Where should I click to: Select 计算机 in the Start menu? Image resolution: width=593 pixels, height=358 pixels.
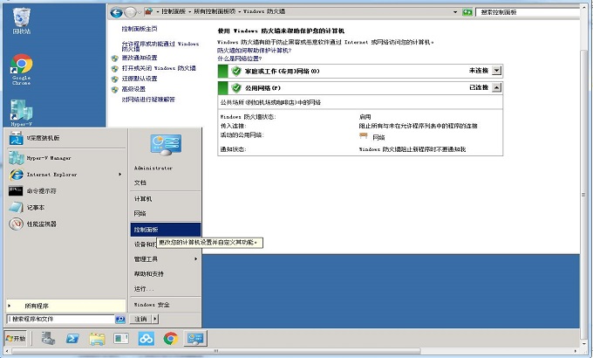(143, 198)
